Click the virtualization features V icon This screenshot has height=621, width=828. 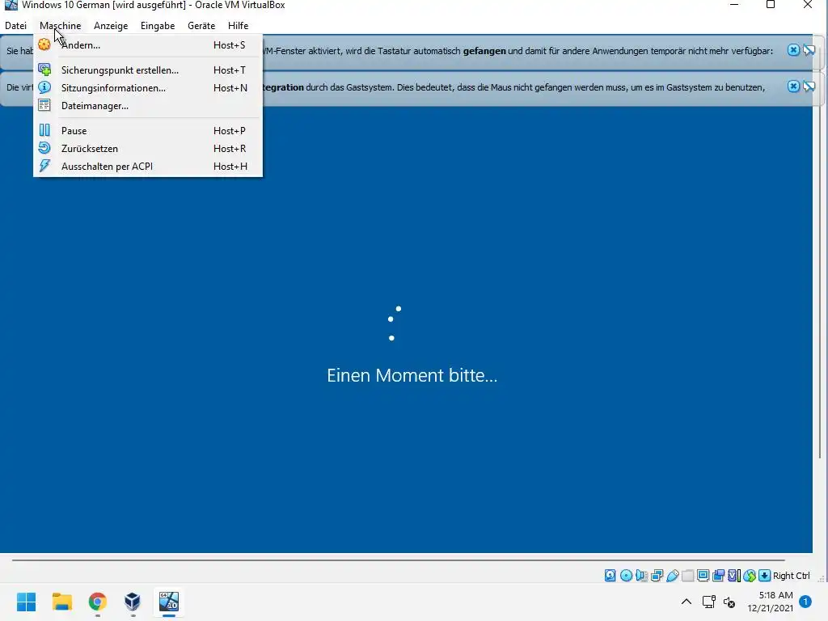tap(733, 576)
